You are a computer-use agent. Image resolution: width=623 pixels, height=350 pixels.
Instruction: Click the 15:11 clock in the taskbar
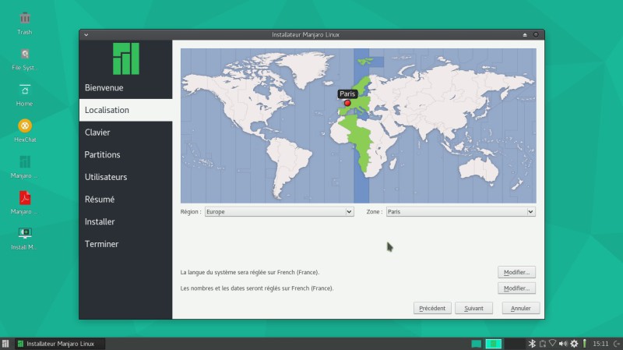[600, 344]
